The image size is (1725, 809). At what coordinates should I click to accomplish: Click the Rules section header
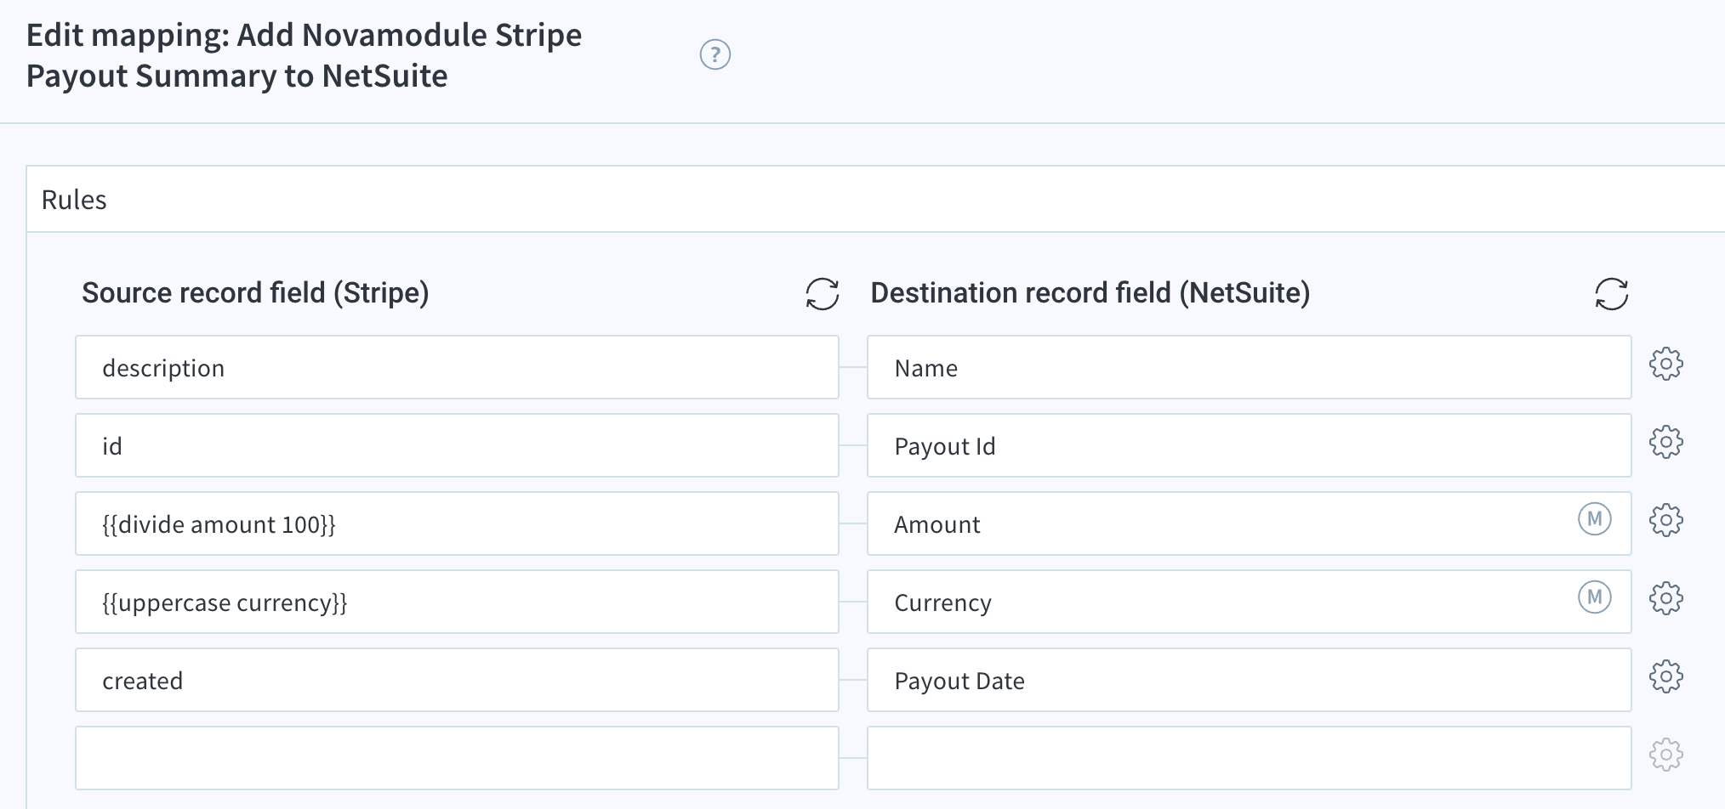[x=876, y=199]
